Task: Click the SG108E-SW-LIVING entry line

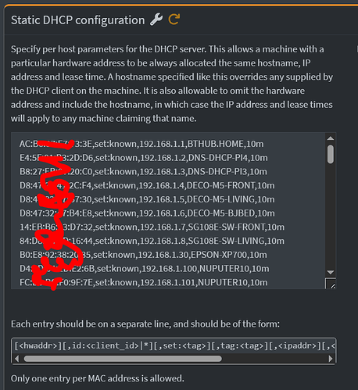Action: point(152,241)
